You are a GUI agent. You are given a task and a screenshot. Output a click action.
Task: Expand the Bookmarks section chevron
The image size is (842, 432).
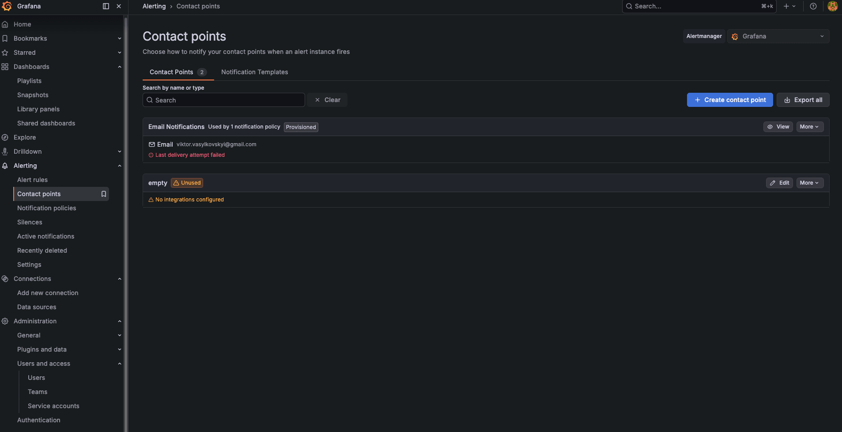(120, 38)
